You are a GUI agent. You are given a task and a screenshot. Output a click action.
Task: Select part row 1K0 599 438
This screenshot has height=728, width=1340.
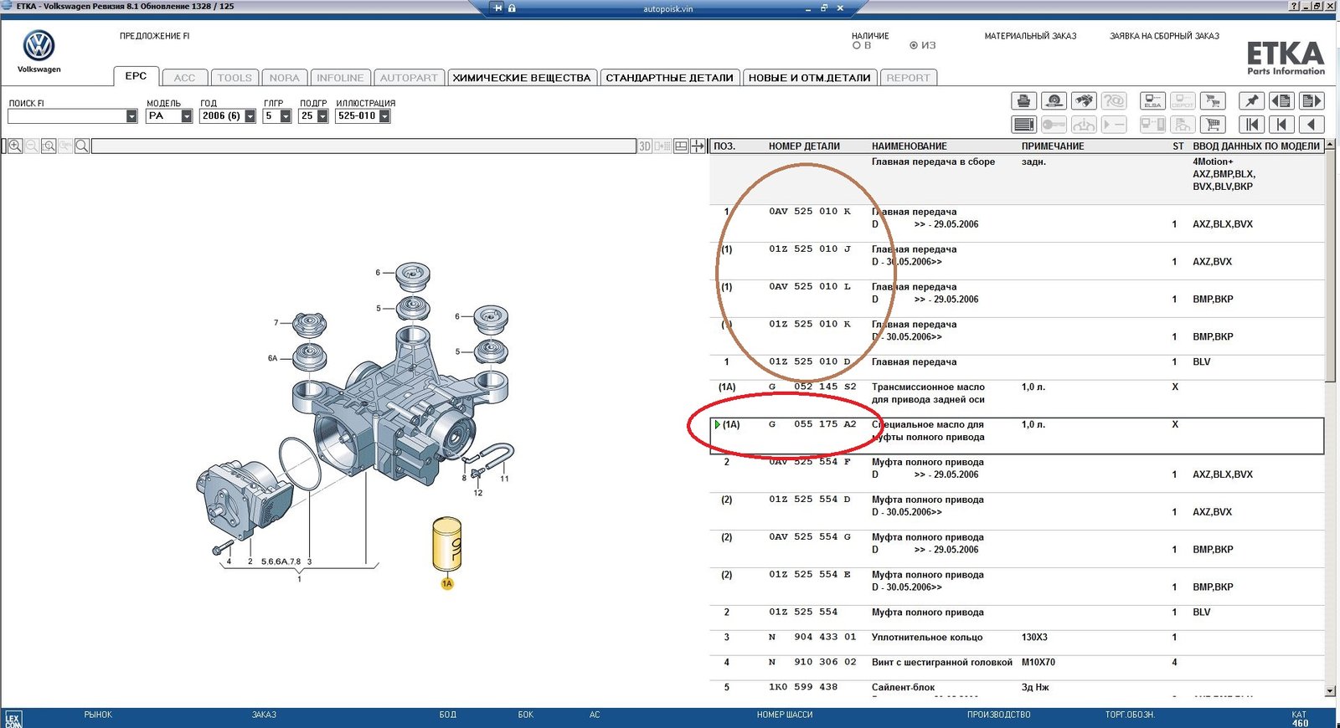tap(1017, 689)
